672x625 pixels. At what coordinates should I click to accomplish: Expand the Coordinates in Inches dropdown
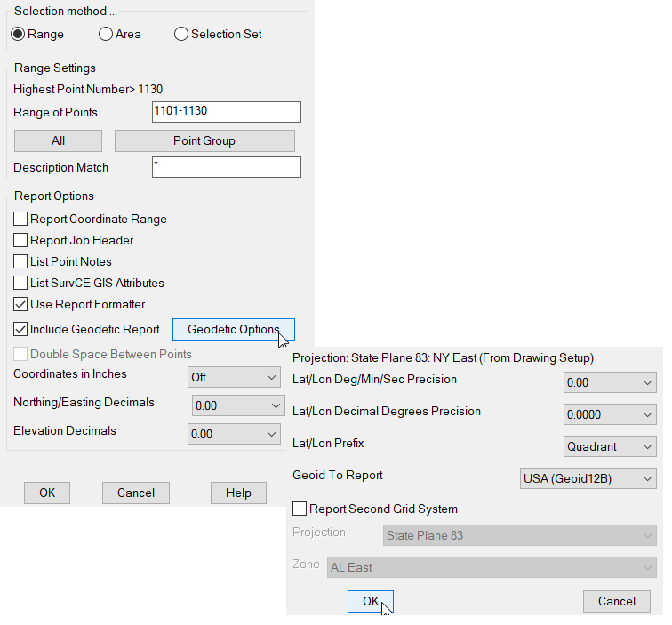[234, 377]
